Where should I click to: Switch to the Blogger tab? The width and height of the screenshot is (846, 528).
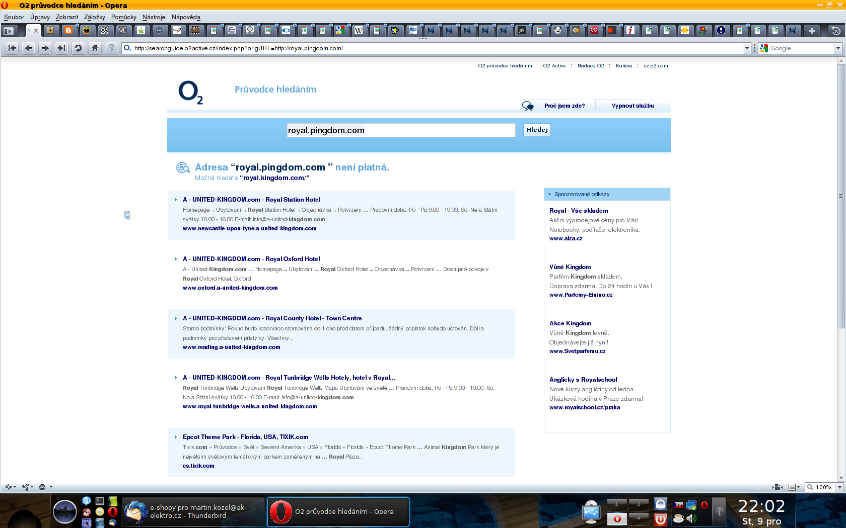click(68, 31)
